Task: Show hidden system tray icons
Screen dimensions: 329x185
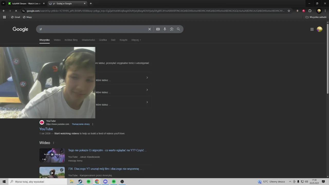Action: click(290, 182)
